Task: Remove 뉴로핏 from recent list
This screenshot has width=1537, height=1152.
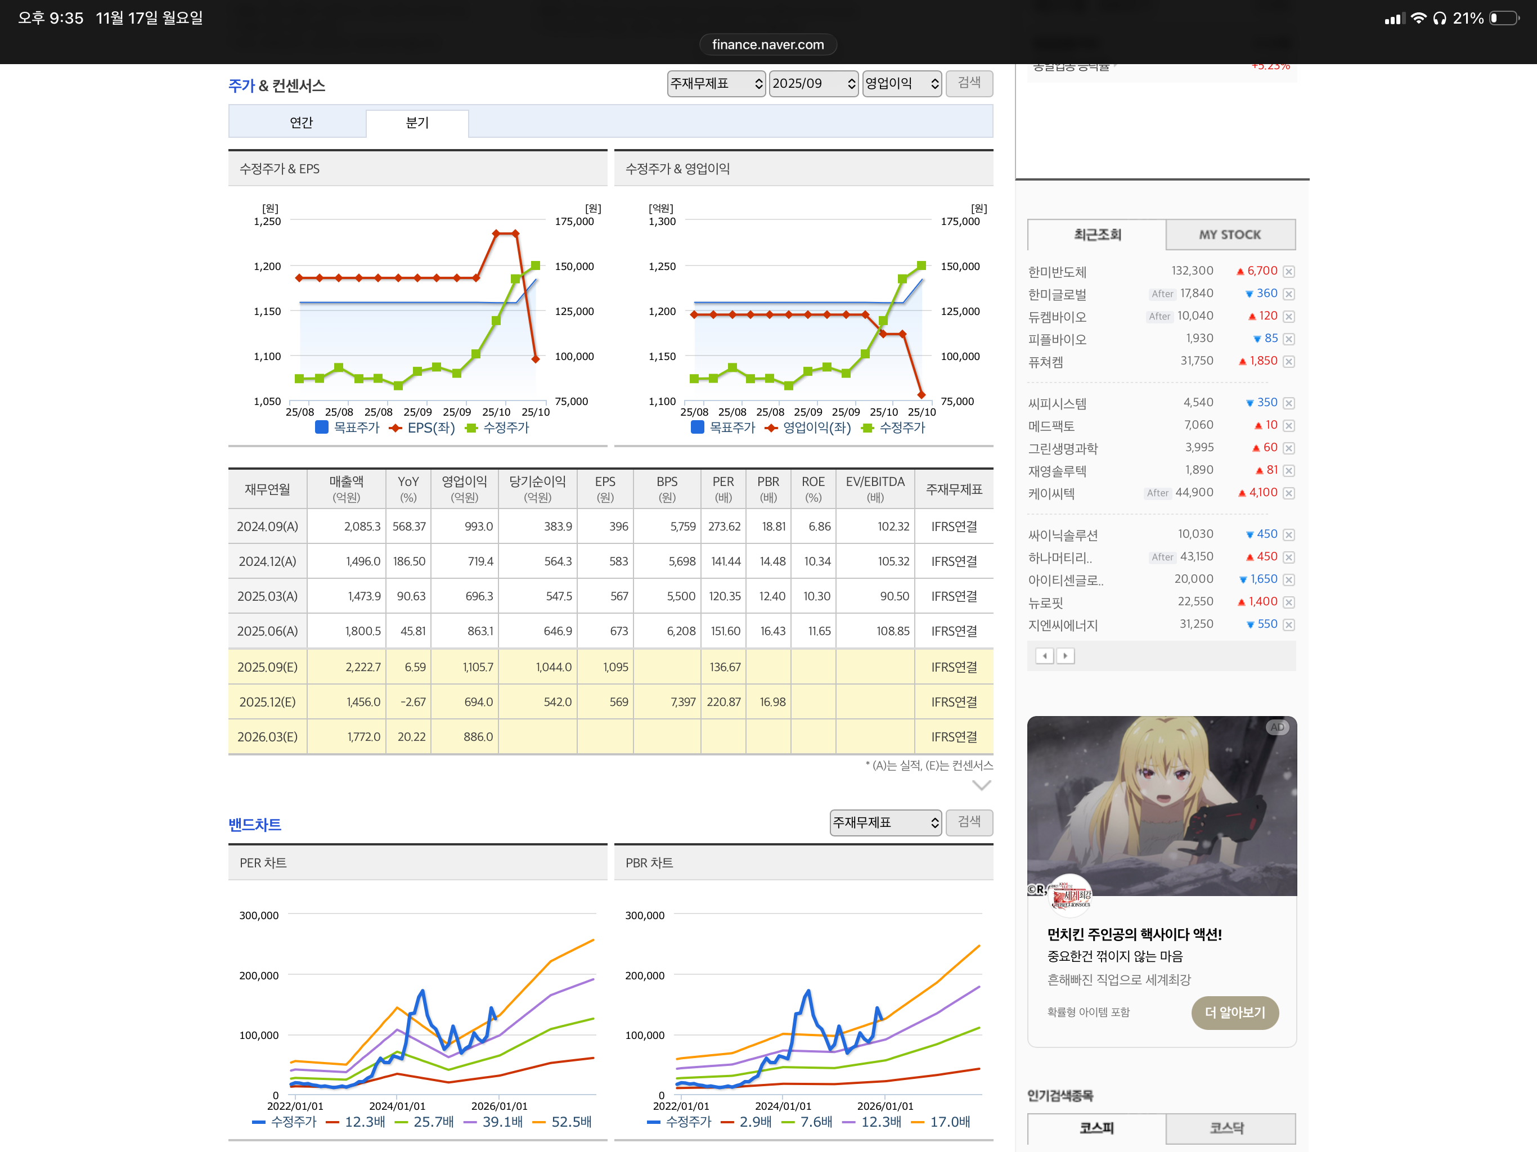Action: coord(1288,602)
